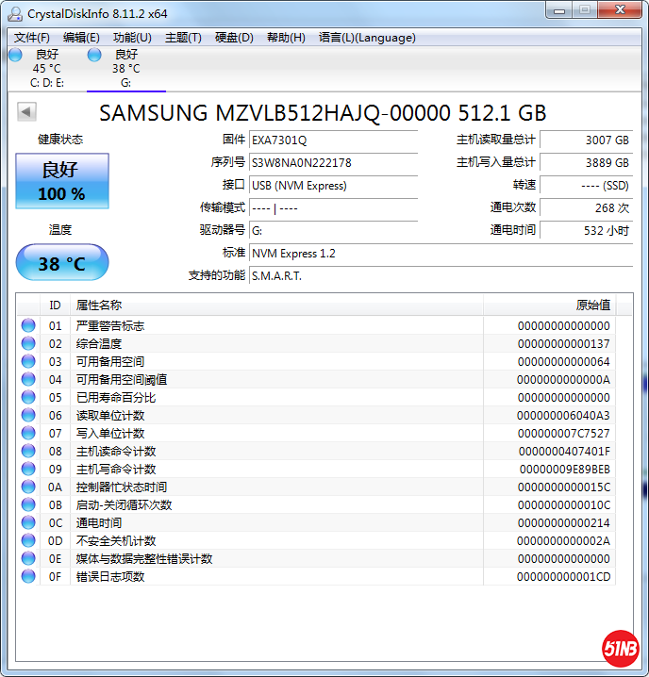Select the C: D: E: disk tab
Image resolution: width=649 pixels, height=677 pixels.
(x=46, y=69)
